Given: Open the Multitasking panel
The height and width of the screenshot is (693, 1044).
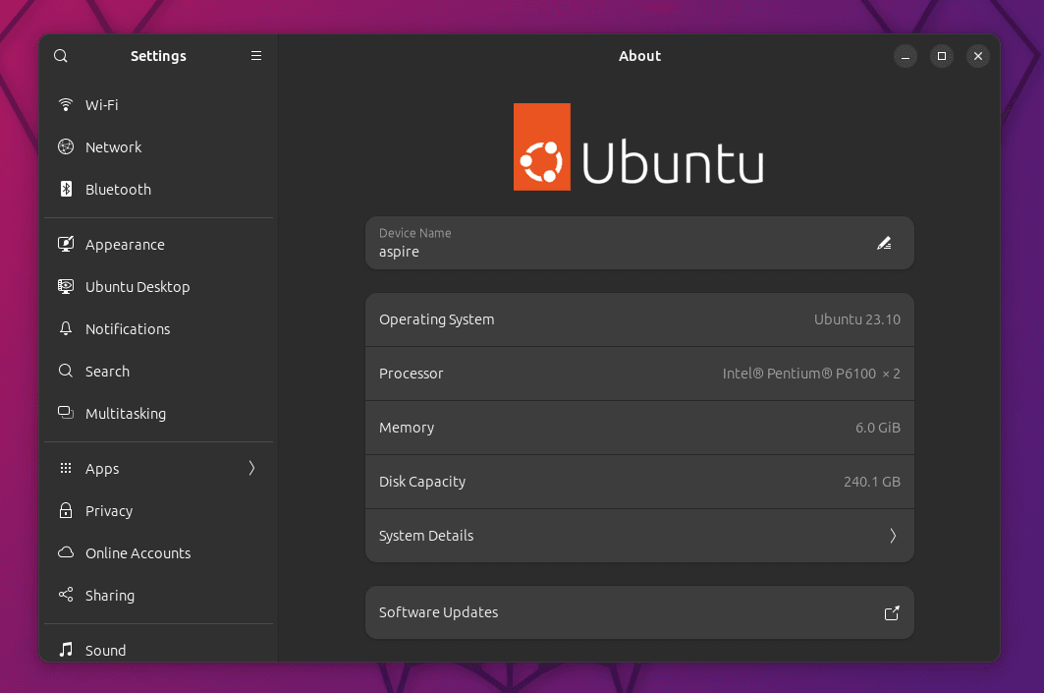Looking at the screenshot, I should tap(158, 413).
